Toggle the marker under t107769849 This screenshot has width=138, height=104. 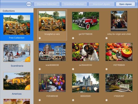pos(106,69)
